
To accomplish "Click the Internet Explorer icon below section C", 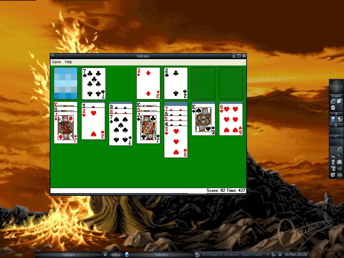I will 340,149.
